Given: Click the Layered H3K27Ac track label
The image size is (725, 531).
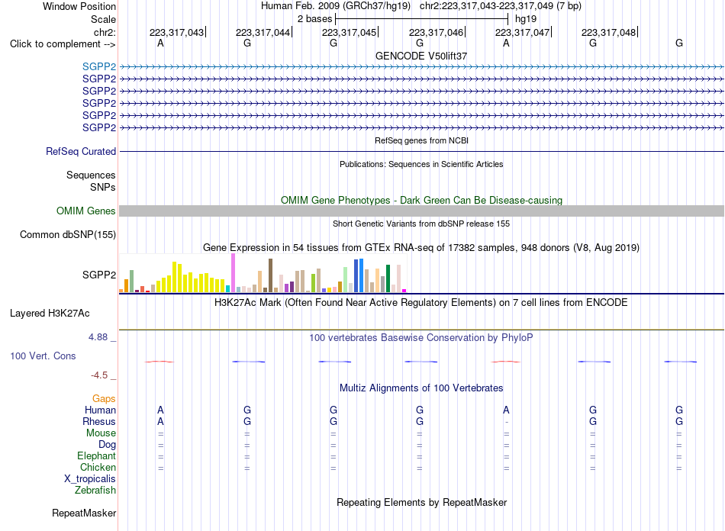Looking at the screenshot, I should point(50,314).
